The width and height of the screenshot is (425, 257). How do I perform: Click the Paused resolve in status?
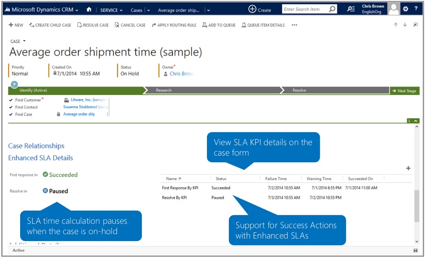(x=55, y=191)
